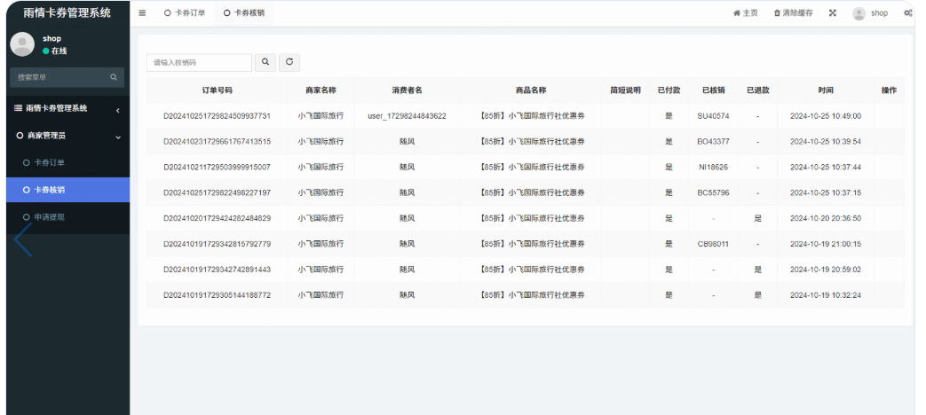Collapse the 商家管理员 menu group

(x=117, y=137)
